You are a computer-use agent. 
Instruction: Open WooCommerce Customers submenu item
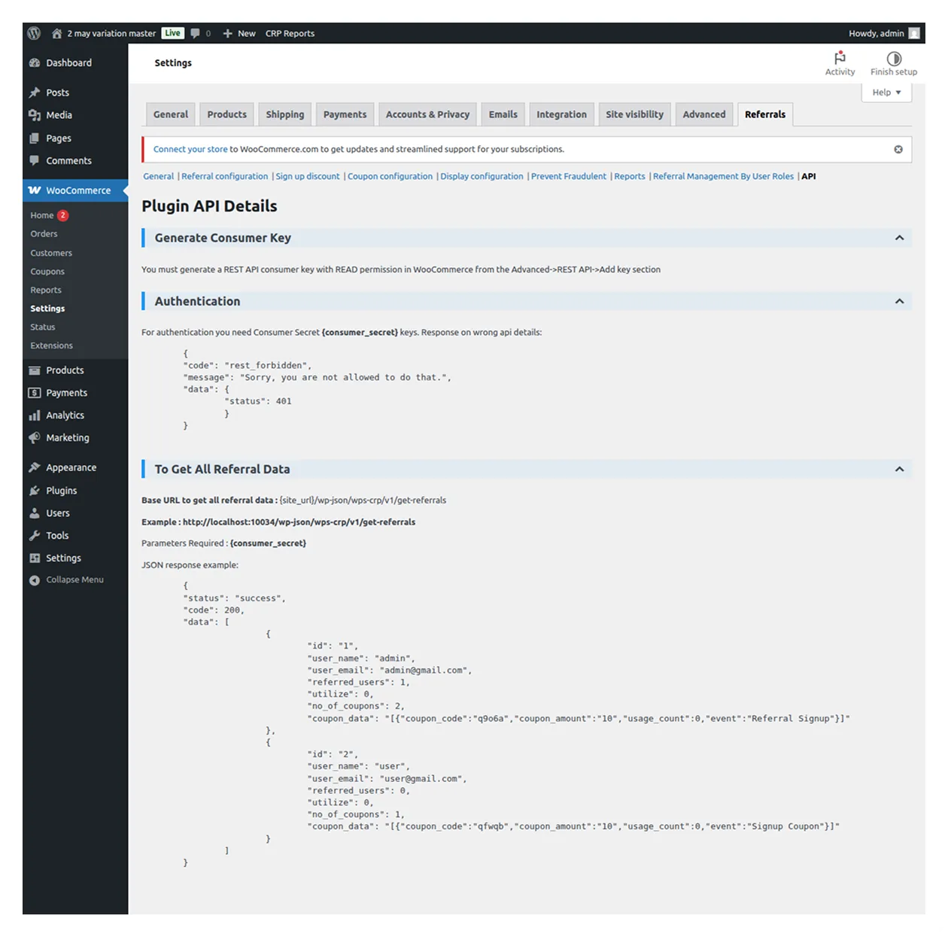pyautogui.click(x=51, y=253)
